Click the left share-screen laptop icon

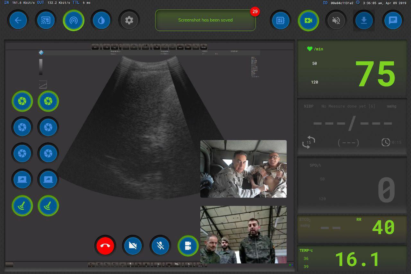point(22,179)
